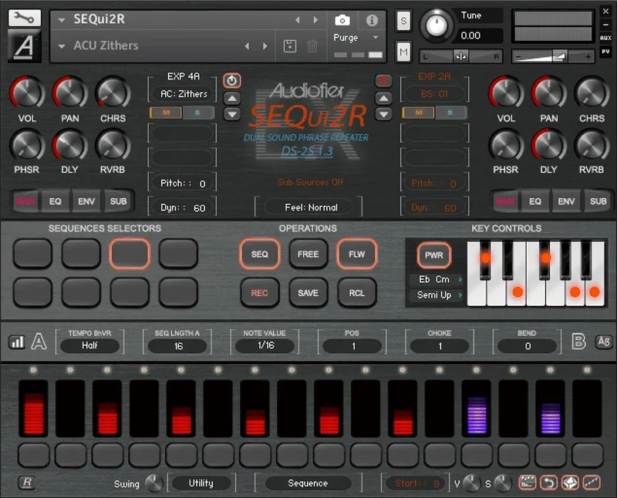Go to next instrument next to SEQui2R

pos(315,20)
